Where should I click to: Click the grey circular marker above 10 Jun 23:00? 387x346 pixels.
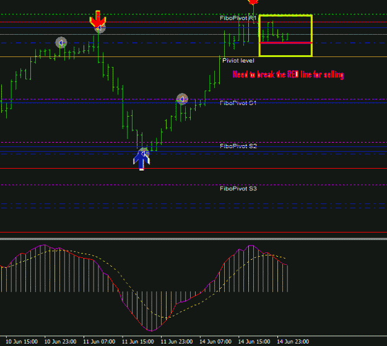point(61,43)
